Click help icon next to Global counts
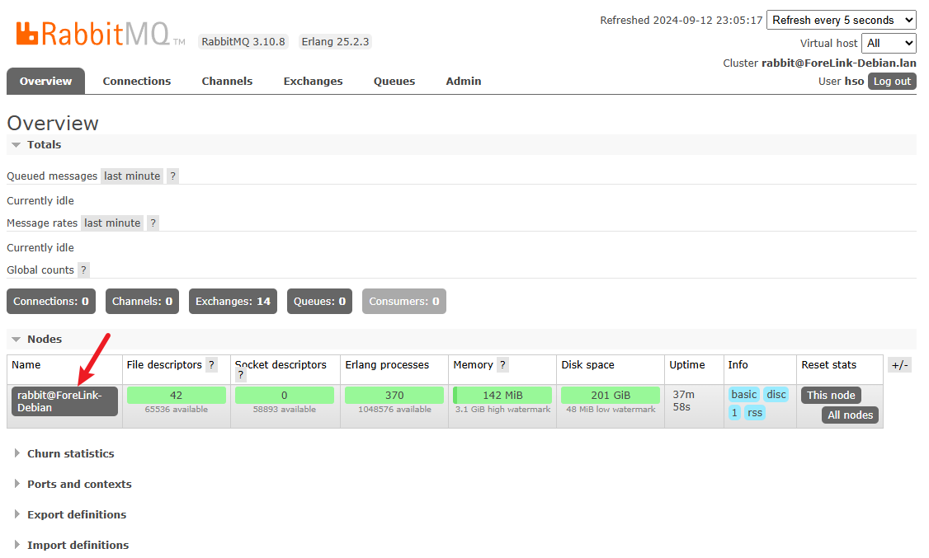929x558 pixels. pyautogui.click(x=83, y=270)
